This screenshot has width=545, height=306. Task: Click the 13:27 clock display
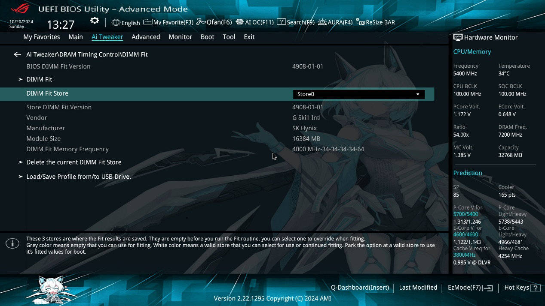[61, 24]
